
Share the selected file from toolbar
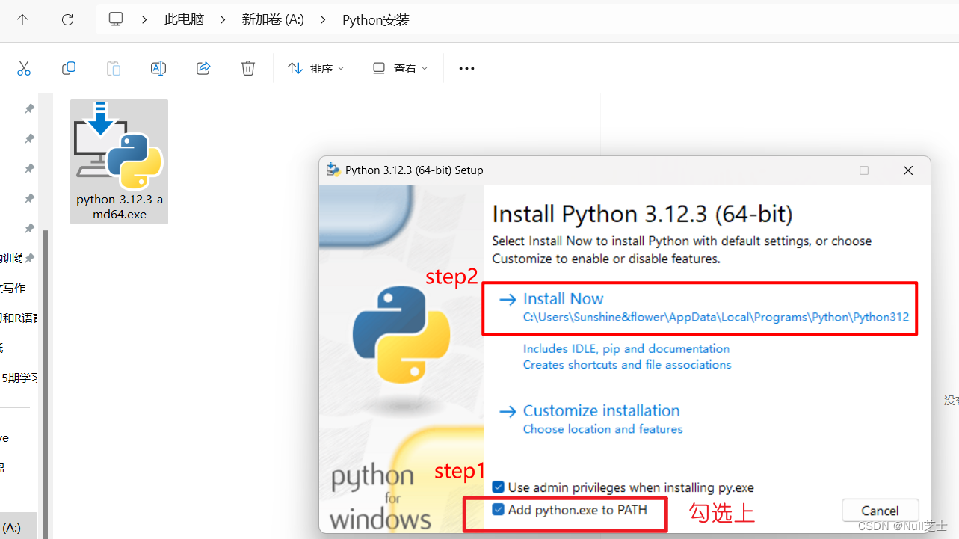coord(203,68)
